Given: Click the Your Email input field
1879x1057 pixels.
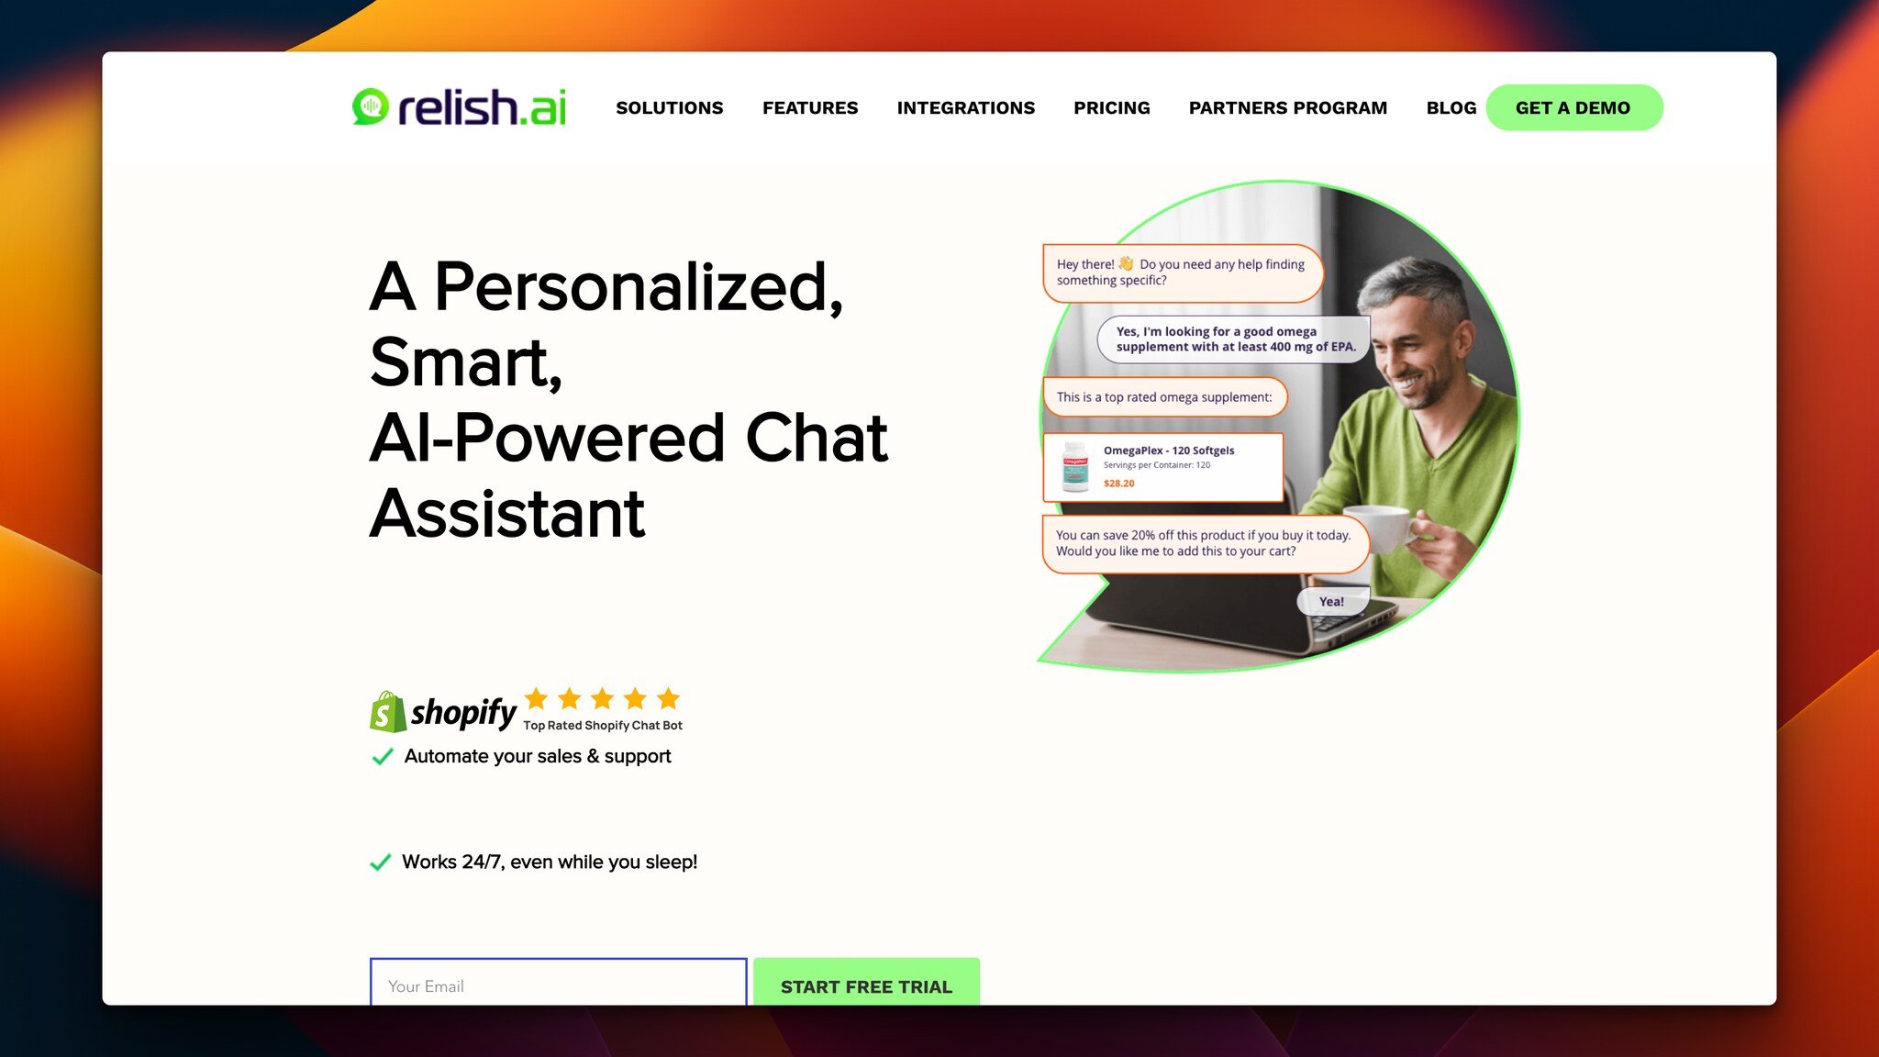Looking at the screenshot, I should [x=558, y=985].
